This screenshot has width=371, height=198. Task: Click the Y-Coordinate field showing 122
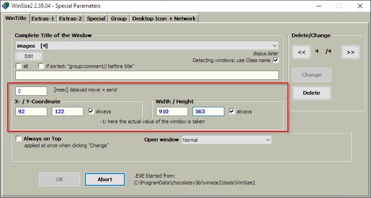click(x=68, y=111)
